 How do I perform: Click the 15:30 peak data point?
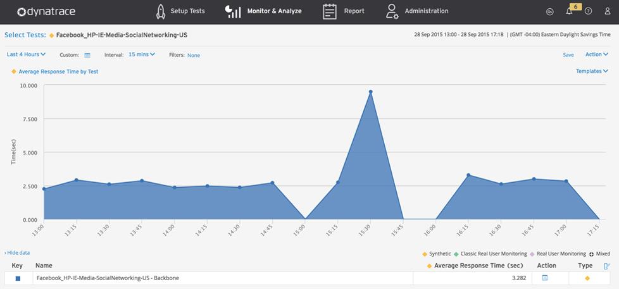click(x=371, y=92)
